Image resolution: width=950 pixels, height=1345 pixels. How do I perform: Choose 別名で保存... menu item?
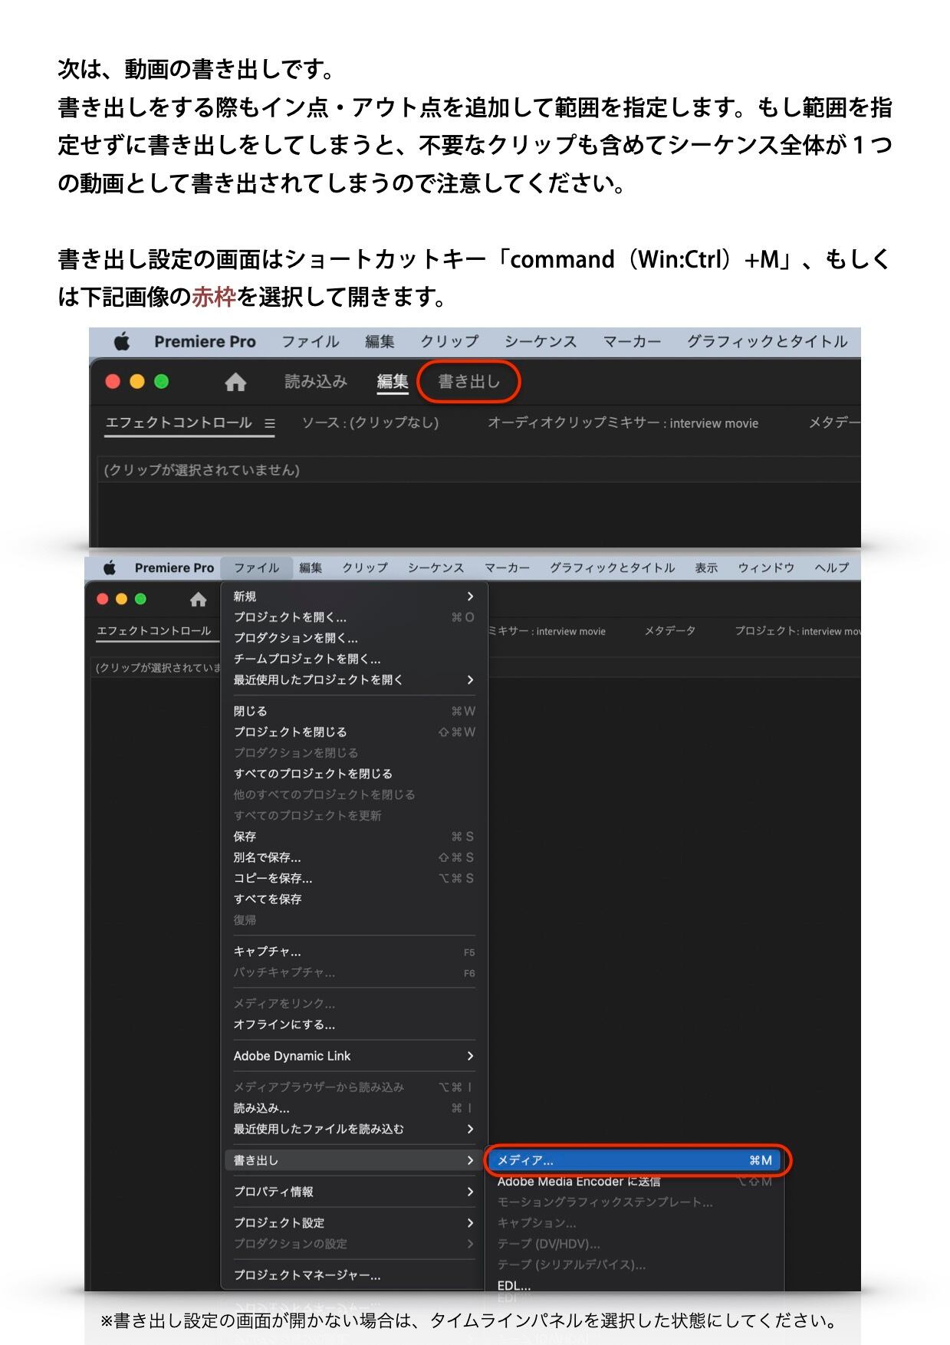pos(354,857)
